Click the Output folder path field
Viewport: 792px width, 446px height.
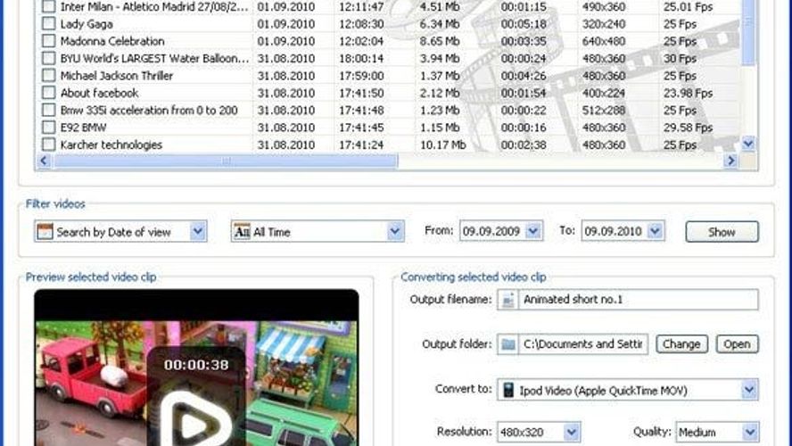(x=583, y=344)
